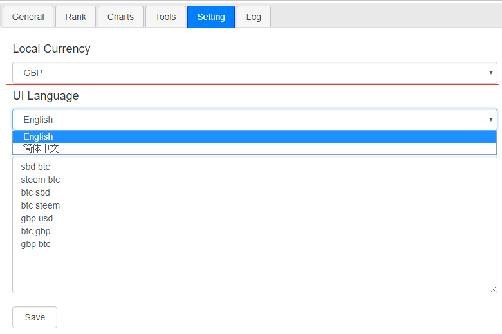
Task: Open the Local Currency dropdown showing GBP
Action: point(254,73)
